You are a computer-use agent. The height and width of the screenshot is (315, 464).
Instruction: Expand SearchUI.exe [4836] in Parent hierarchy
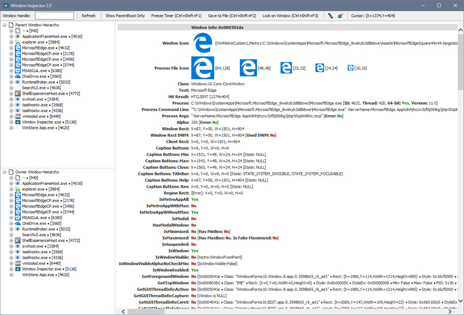coord(11,88)
